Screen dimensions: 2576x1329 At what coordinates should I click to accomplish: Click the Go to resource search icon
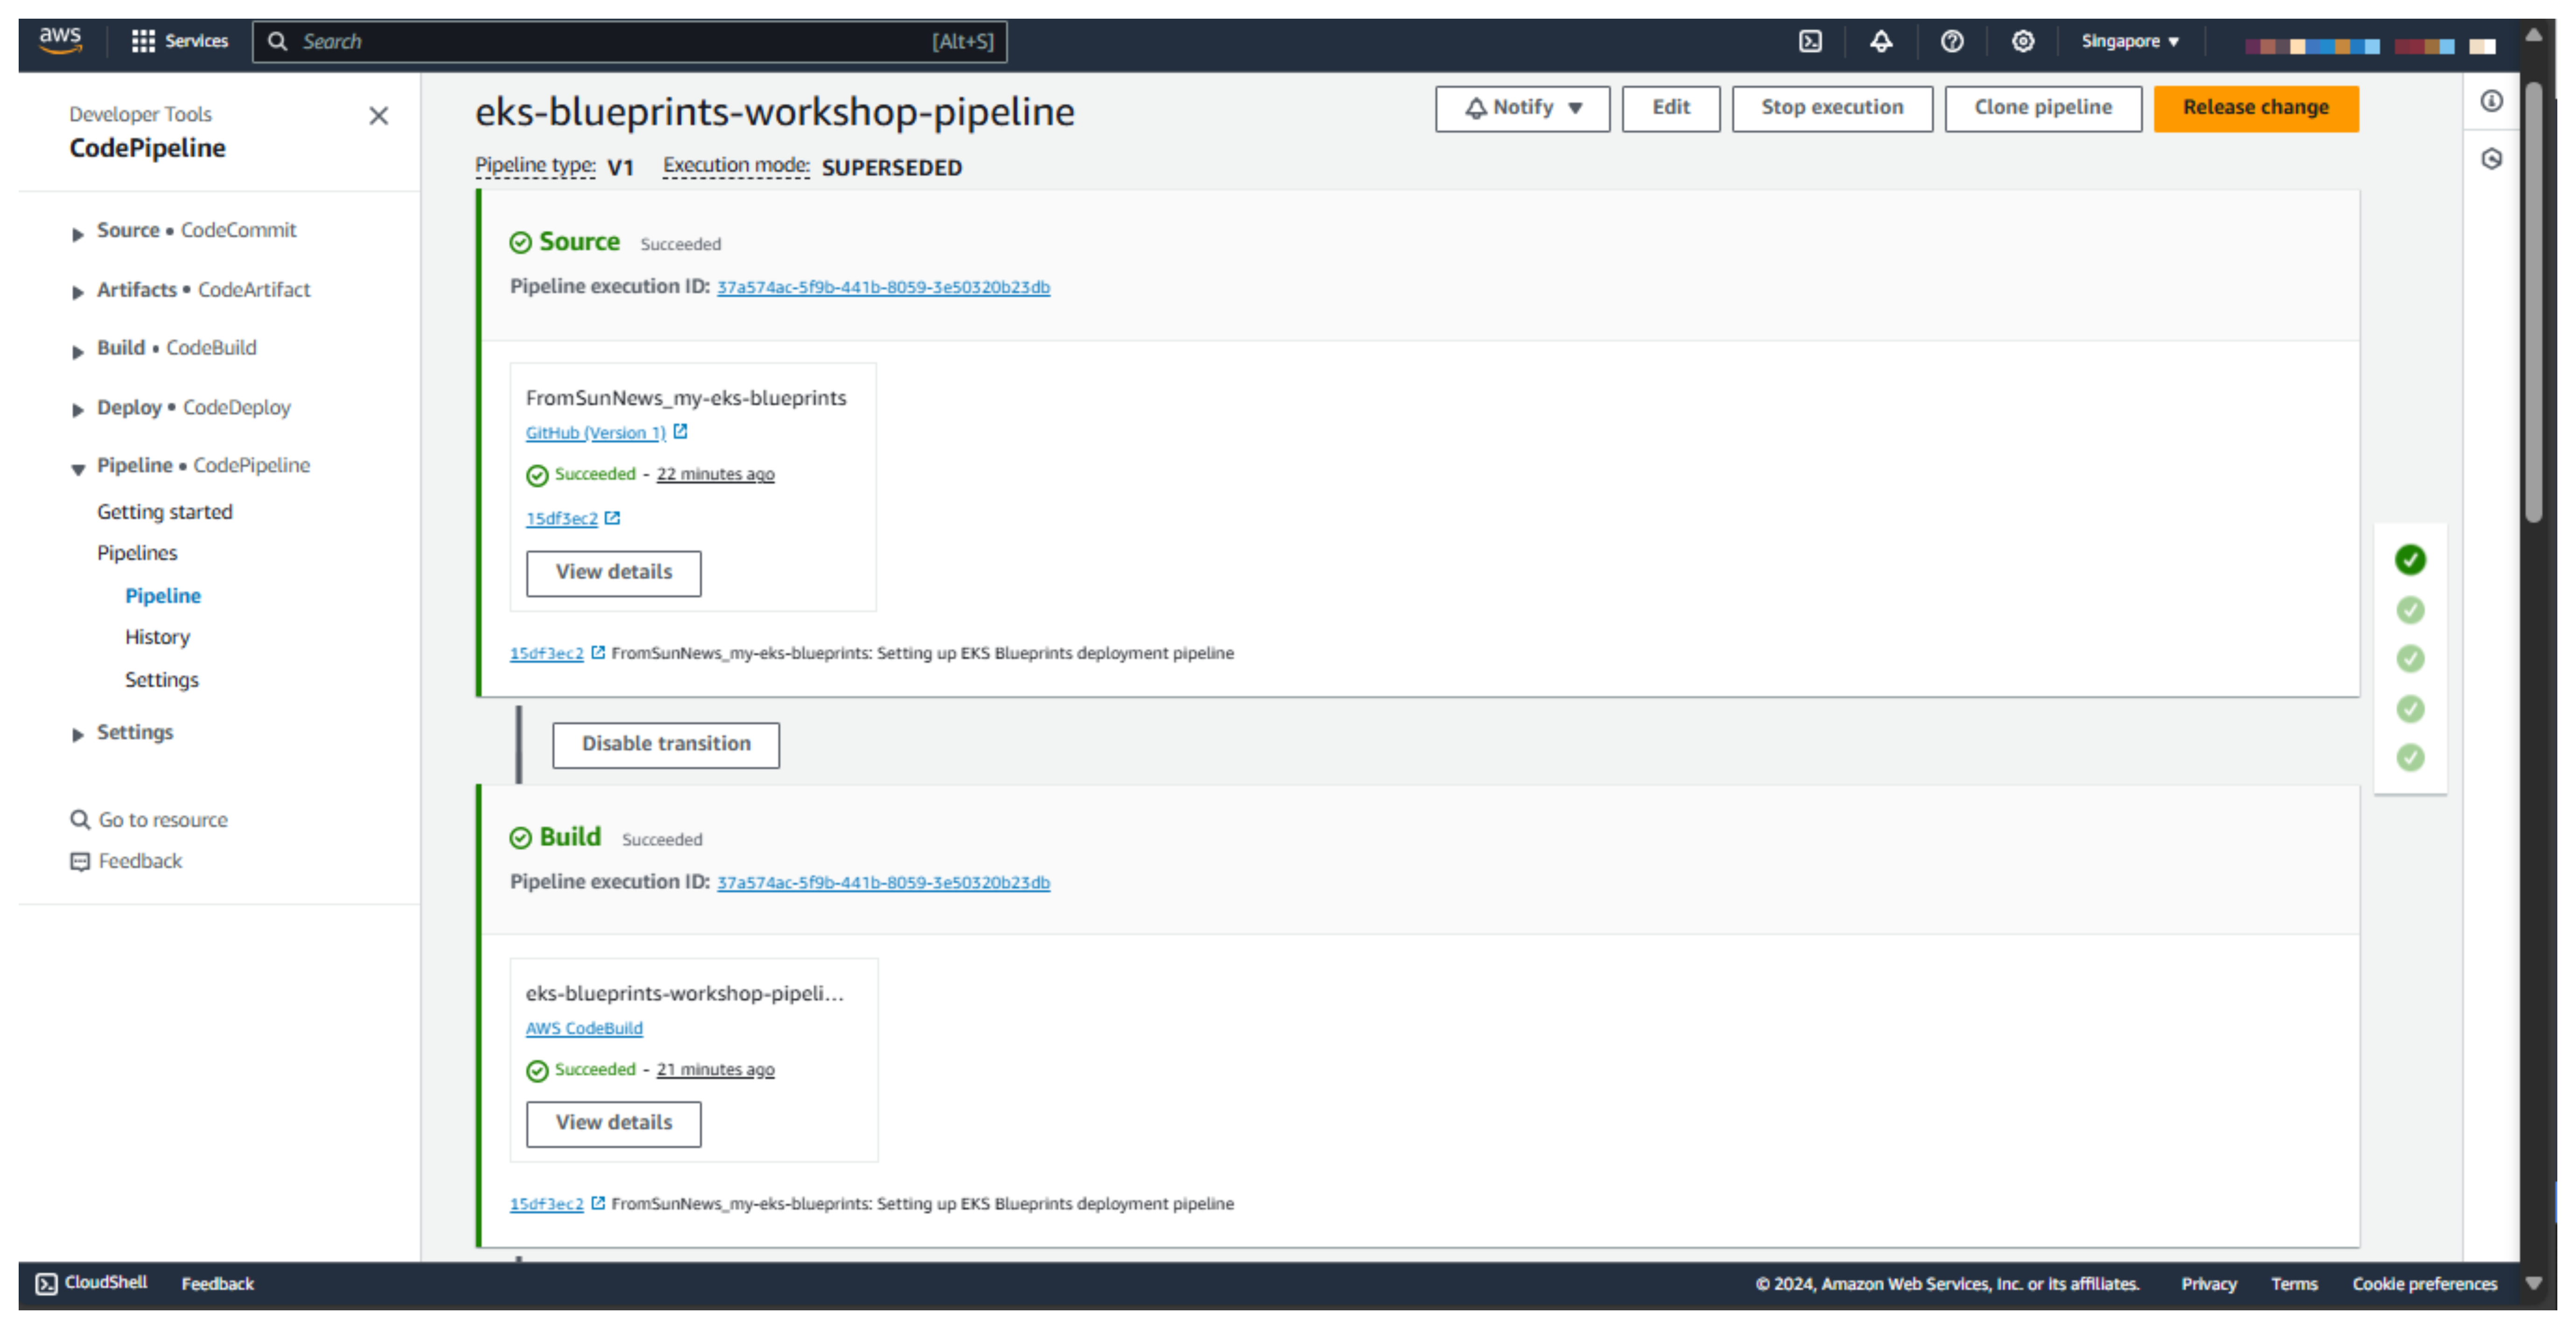pyautogui.click(x=80, y=820)
